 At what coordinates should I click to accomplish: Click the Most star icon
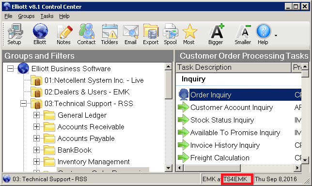pyautogui.click(x=189, y=34)
